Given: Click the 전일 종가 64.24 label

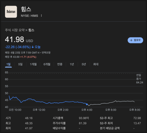Looking at the screenshot, I should tap(140, 79).
